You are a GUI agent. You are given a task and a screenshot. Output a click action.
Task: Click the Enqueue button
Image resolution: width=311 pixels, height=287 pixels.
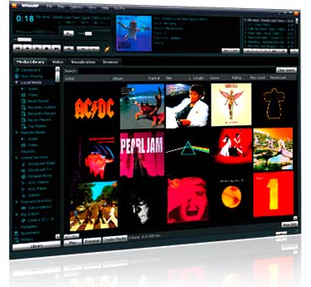pos(92,241)
